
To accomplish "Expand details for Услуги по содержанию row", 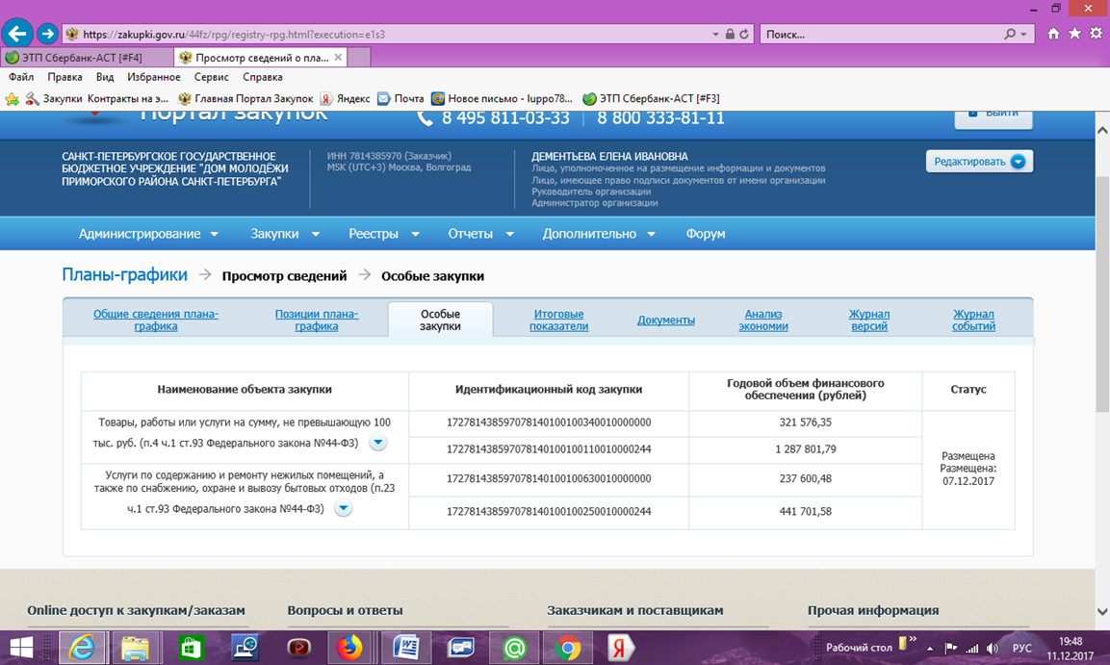I will [343, 508].
